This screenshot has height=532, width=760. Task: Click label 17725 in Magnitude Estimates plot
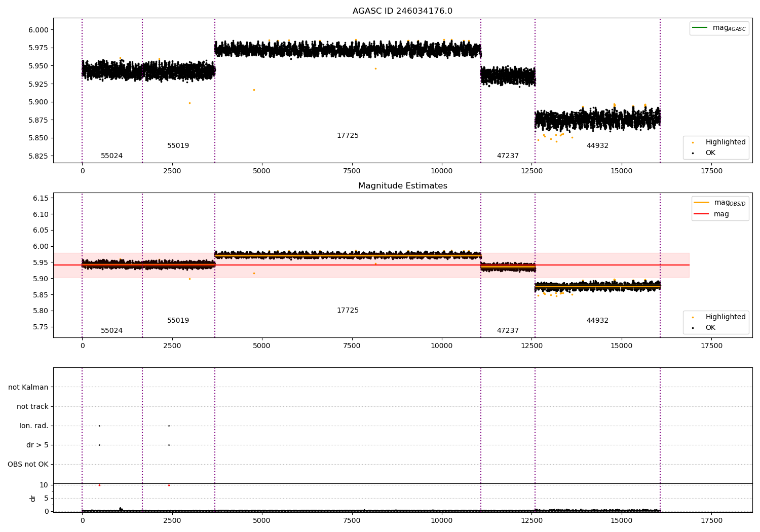[x=348, y=311]
